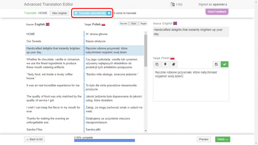Viewport: 258px width, 145px height.
Task: Click the green Finish button
Action: click(223, 139)
